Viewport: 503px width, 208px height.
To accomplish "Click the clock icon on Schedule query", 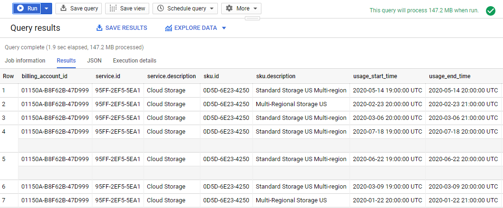I will (x=161, y=9).
